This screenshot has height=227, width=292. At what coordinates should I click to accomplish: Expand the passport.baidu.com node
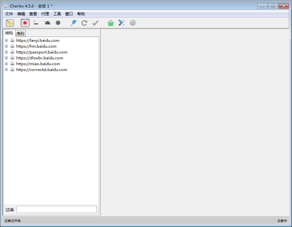tap(6, 52)
